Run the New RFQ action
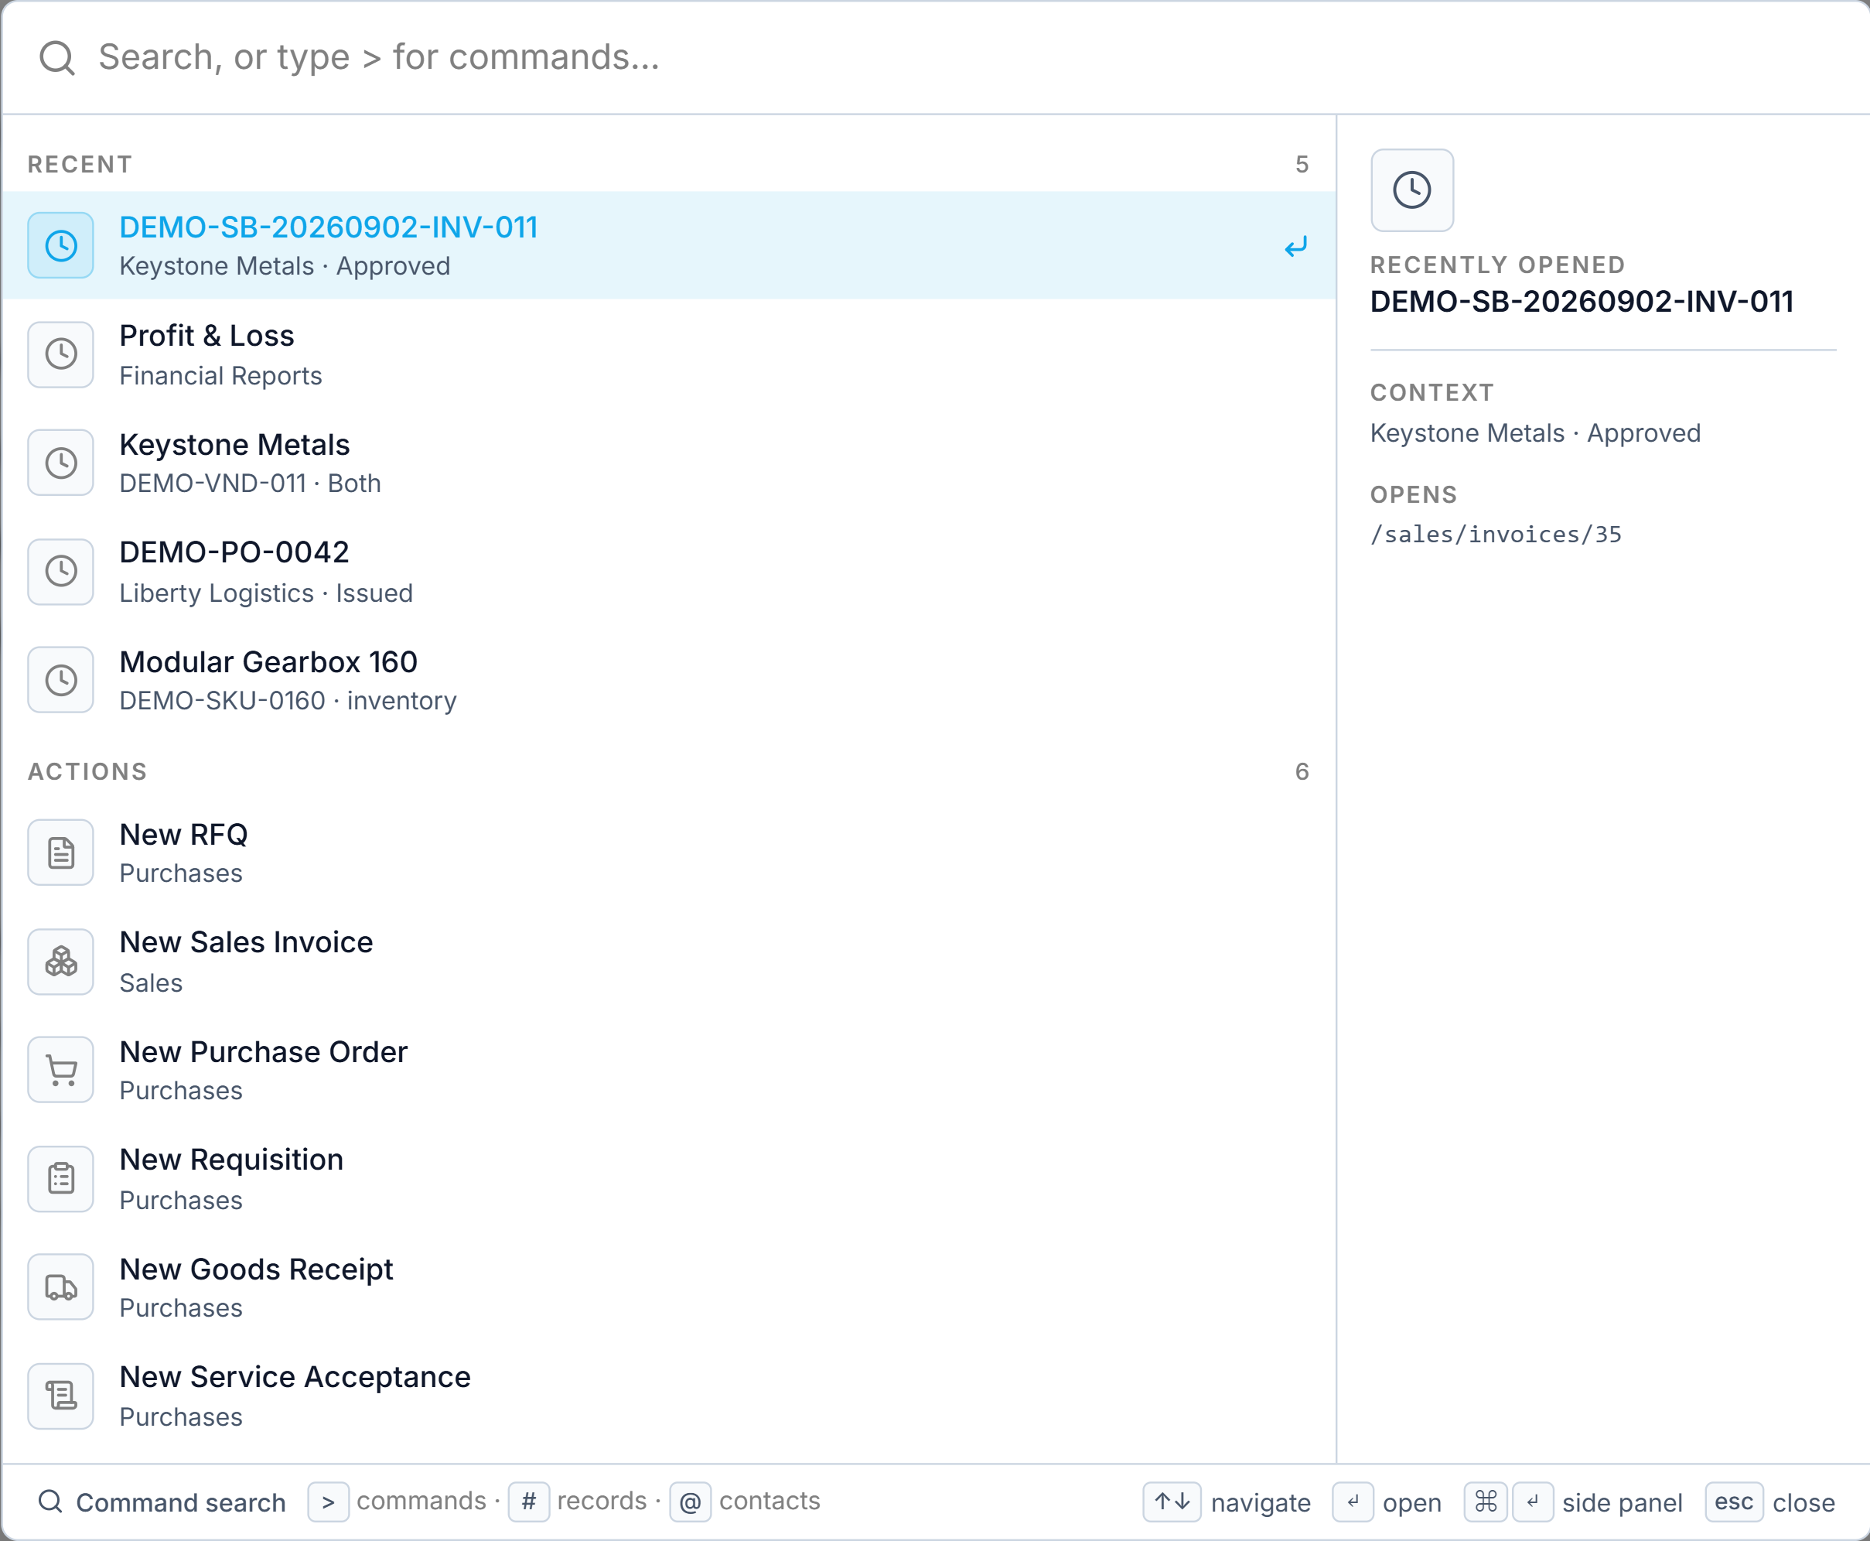The image size is (1870, 1541). [668, 853]
